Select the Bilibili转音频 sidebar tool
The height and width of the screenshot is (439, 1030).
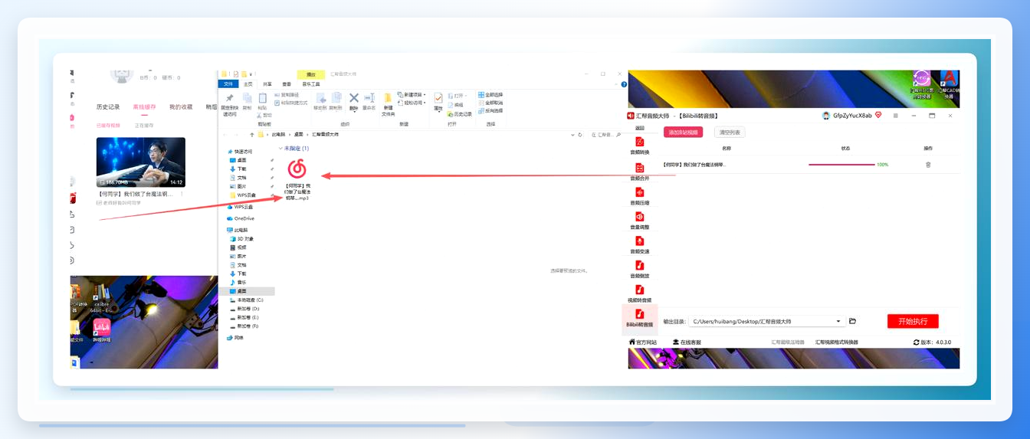click(x=639, y=318)
